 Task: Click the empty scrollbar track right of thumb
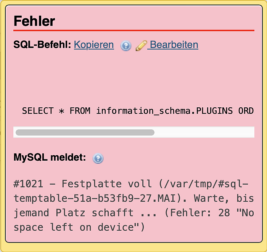(x=204, y=132)
